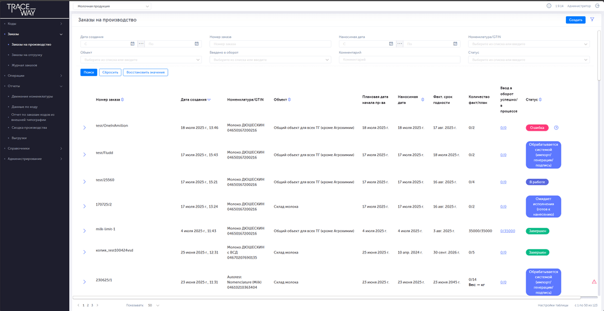Open calendar for Наносимая дата start field

[391, 44]
